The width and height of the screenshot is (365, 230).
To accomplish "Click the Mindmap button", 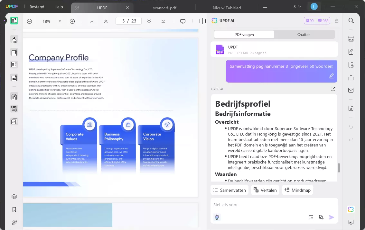I will [297, 190].
